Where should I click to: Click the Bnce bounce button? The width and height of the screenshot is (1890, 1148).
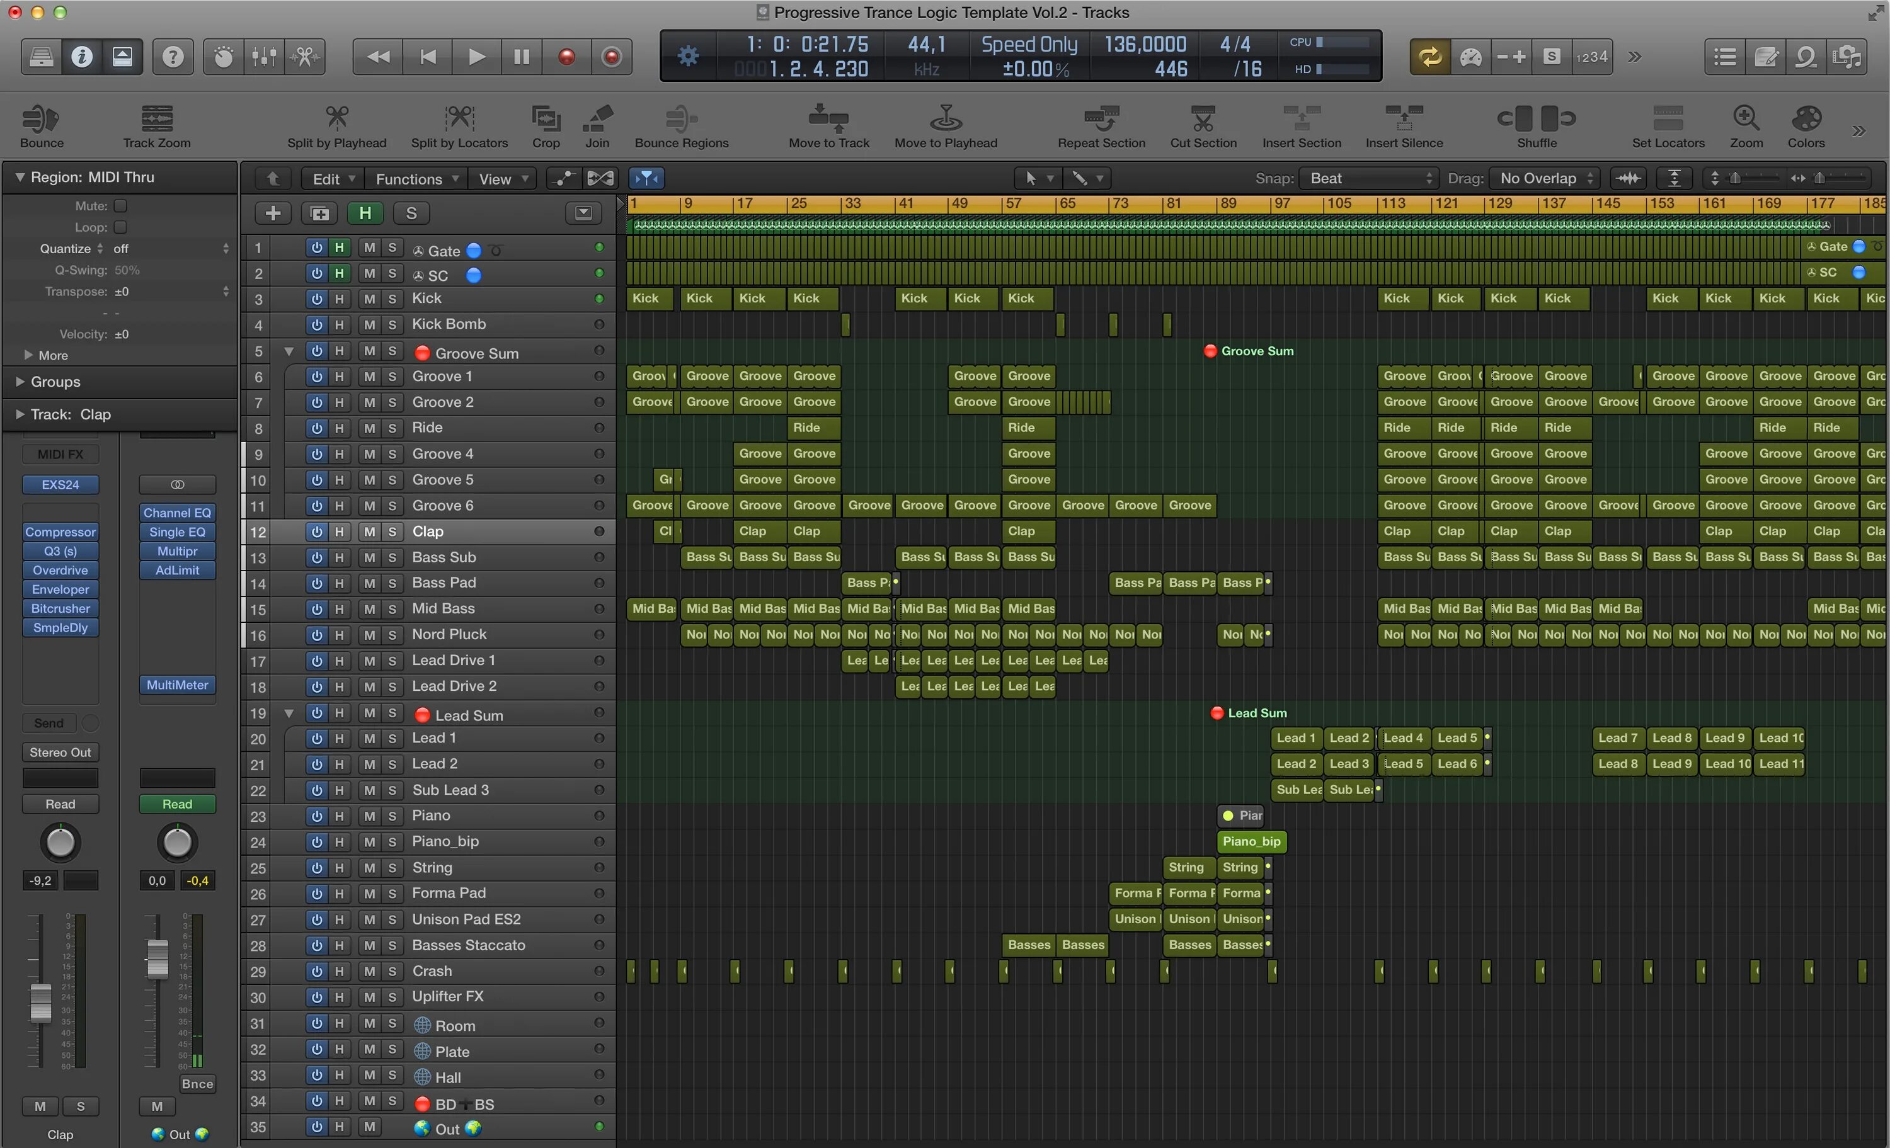197,1084
